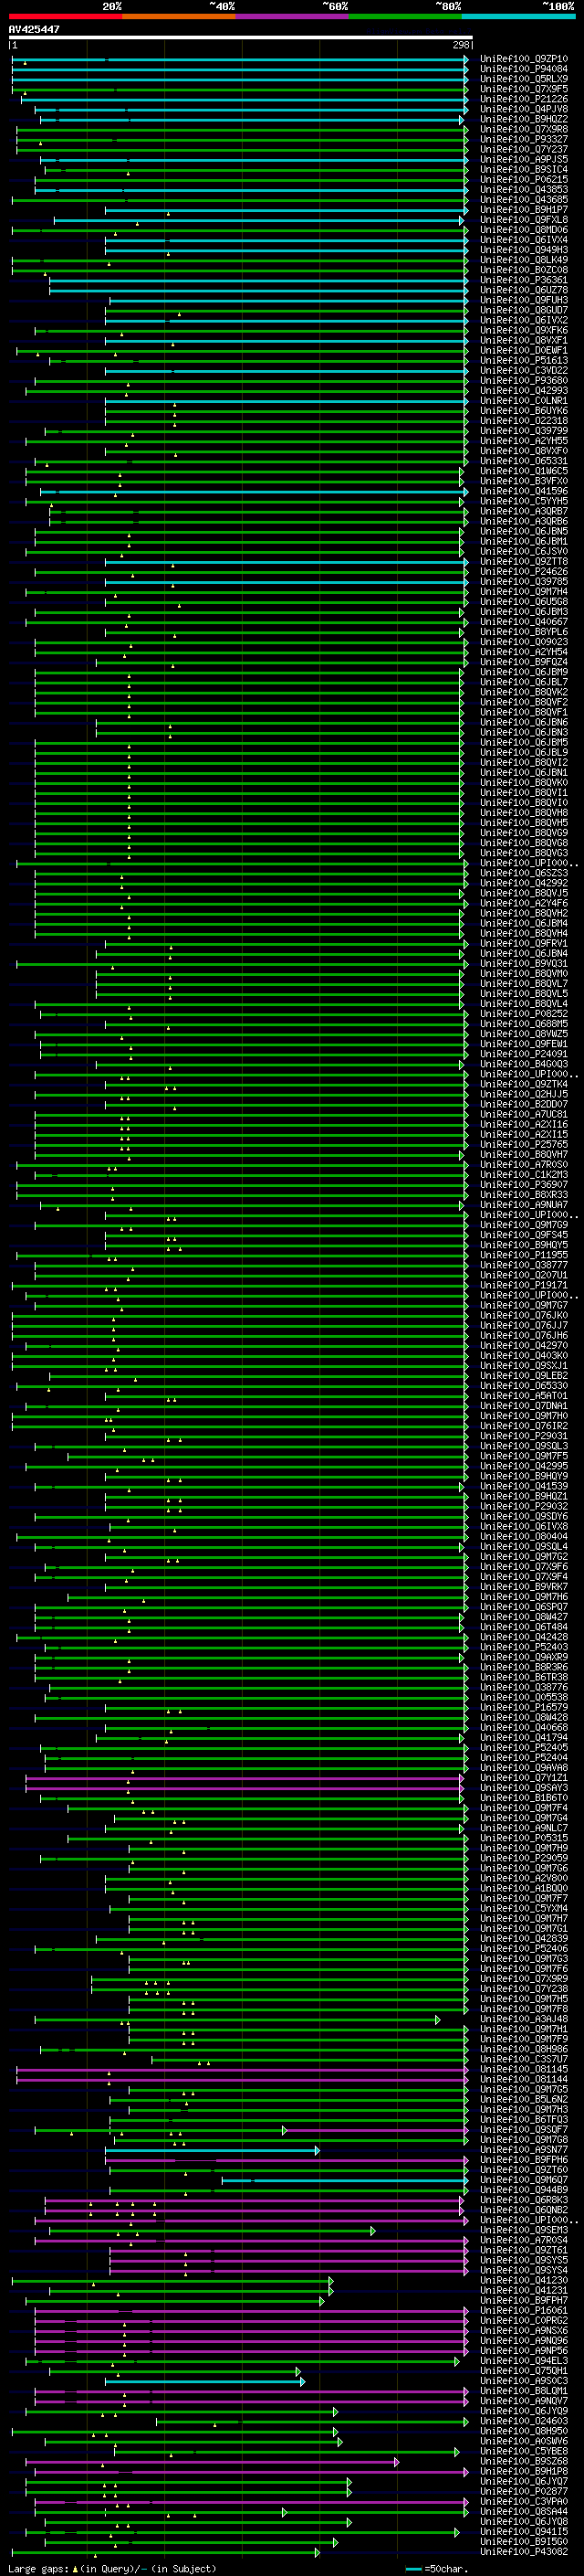
Task: Click the query end position 298
Action: (461, 45)
